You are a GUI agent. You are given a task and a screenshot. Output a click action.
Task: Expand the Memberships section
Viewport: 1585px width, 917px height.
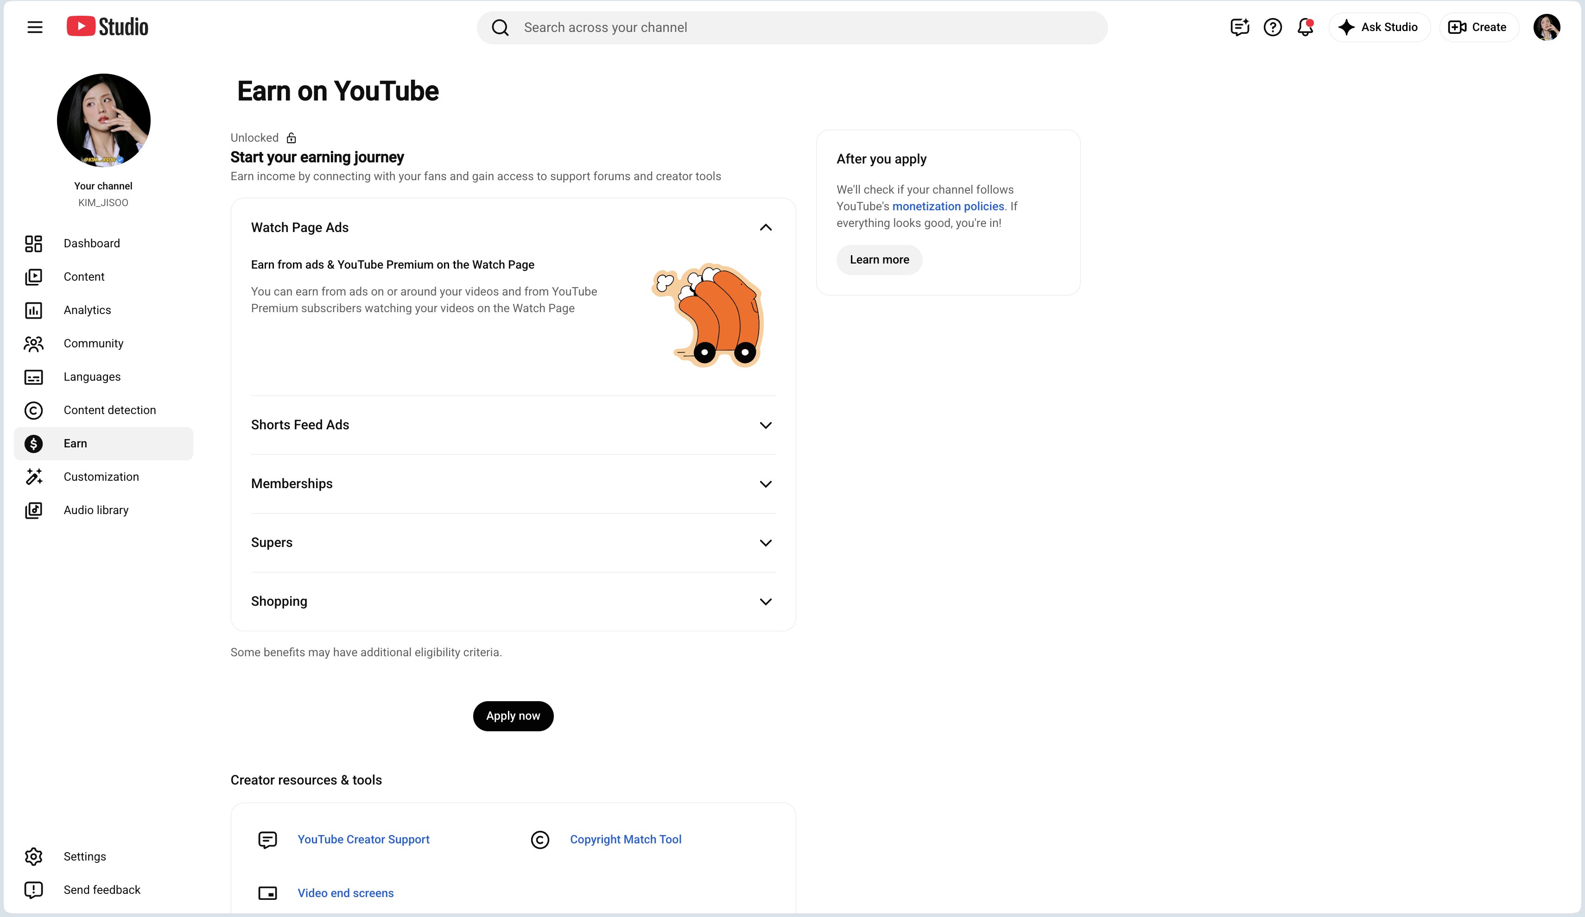tap(766, 484)
